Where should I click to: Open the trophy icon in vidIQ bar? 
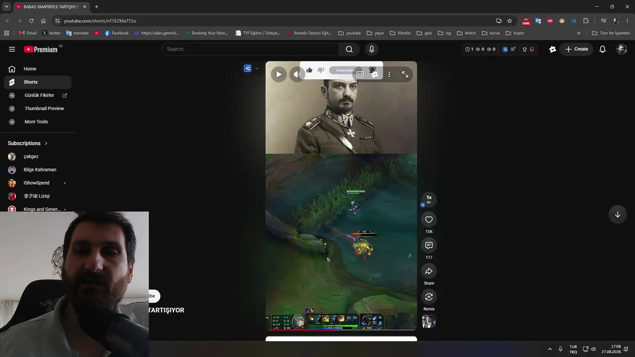(524, 49)
